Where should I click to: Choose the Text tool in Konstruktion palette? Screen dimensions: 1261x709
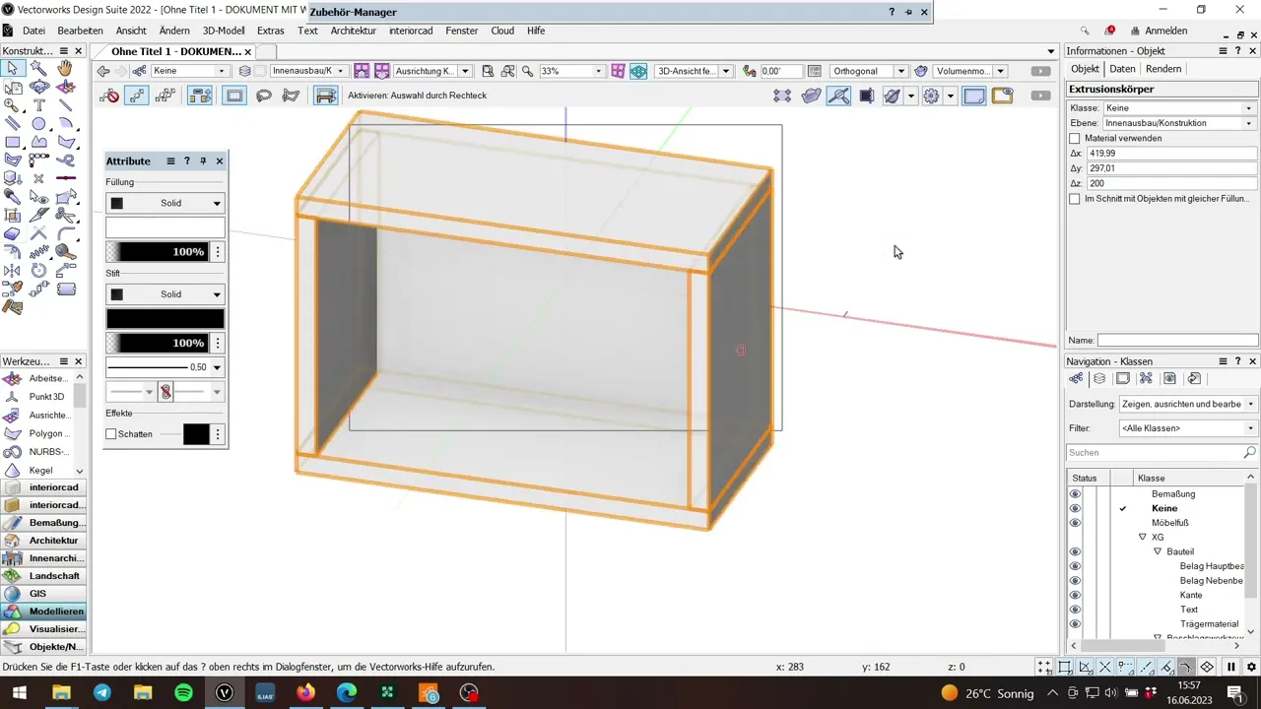[x=39, y=105]
